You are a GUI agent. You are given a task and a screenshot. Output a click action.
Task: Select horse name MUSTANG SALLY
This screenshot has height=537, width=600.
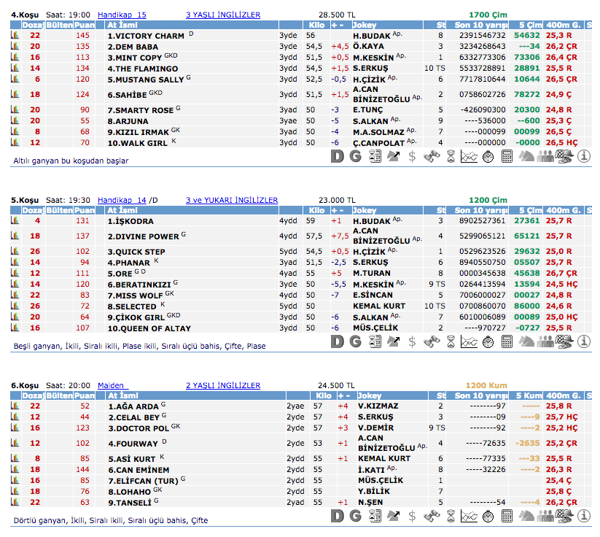(x=146, y=79)
